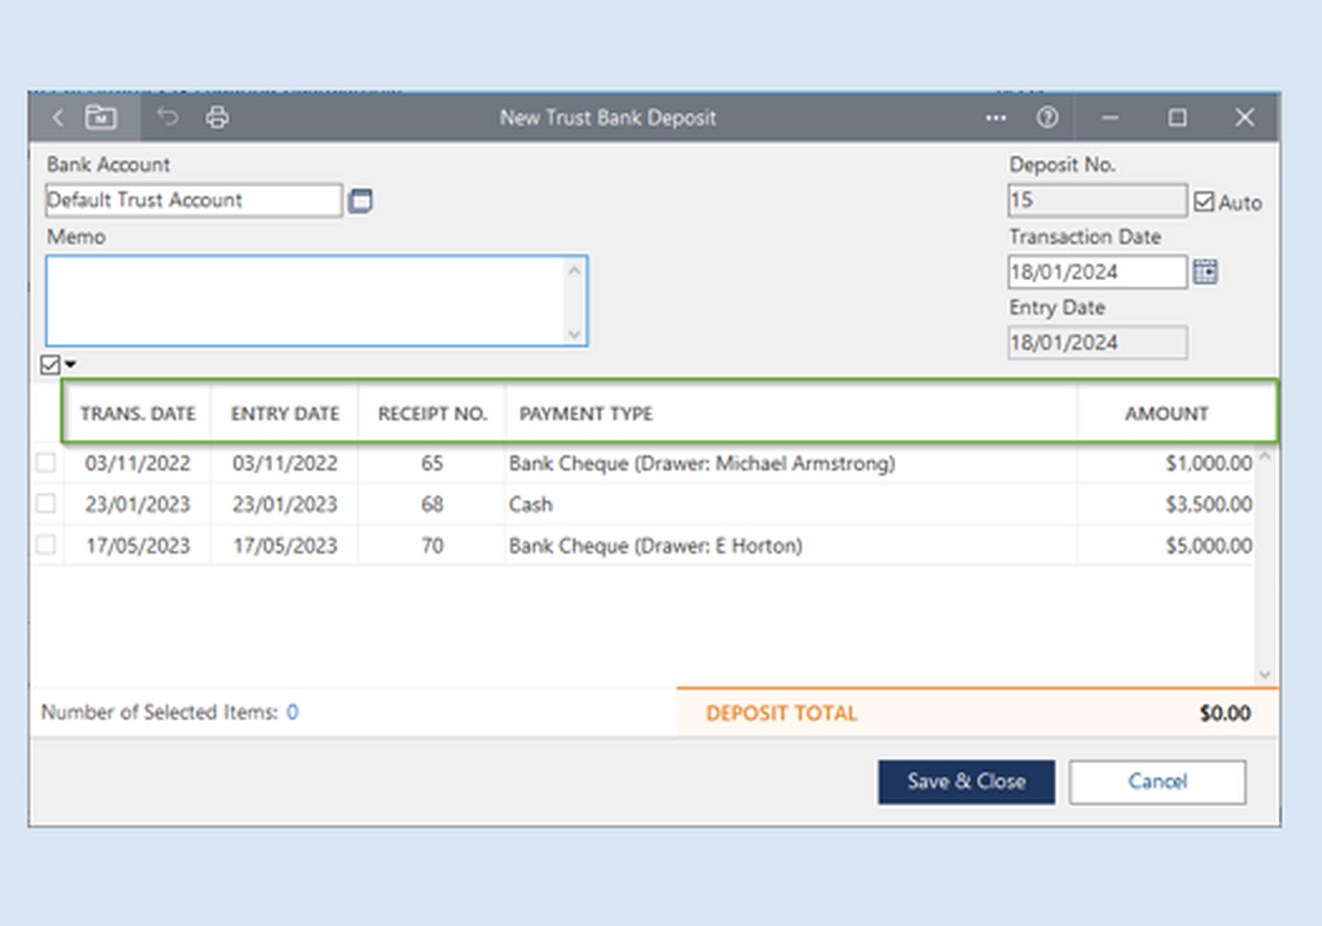
Task: Cancel the new deposit
Action: click(1157, 782)
